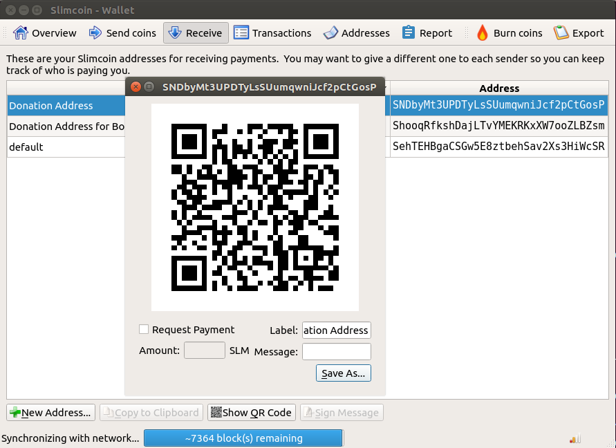Enable the Request Payment checkbox
616x448 pixels.
click(x=144, y=329)
